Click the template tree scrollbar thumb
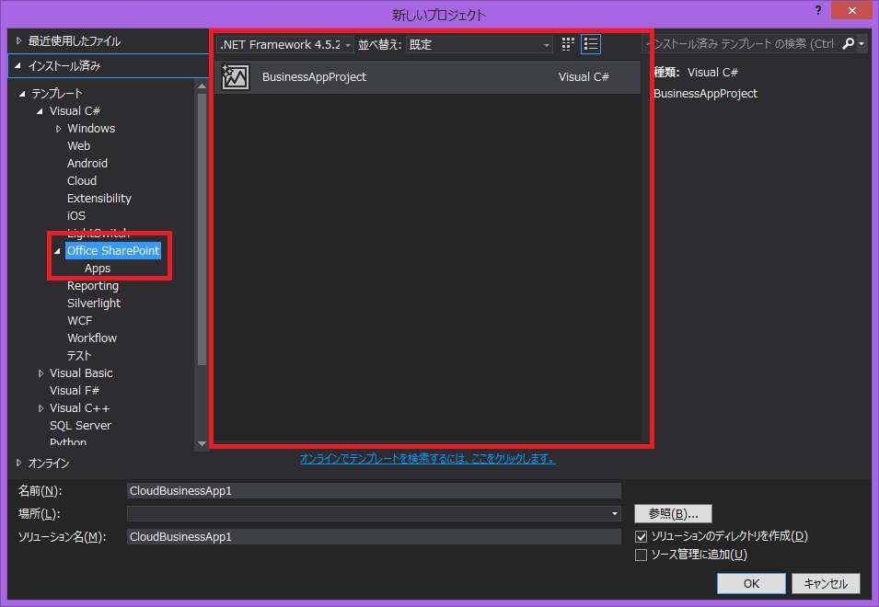This screenshot has width=879, height=607. pyautogui.click(x=202, y=229)
